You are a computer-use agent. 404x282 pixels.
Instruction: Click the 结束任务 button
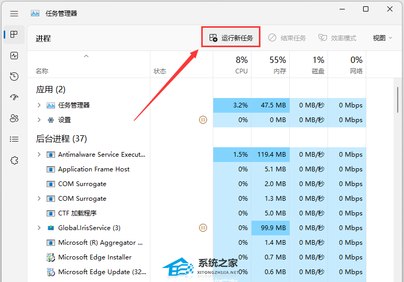click(287, 38)
